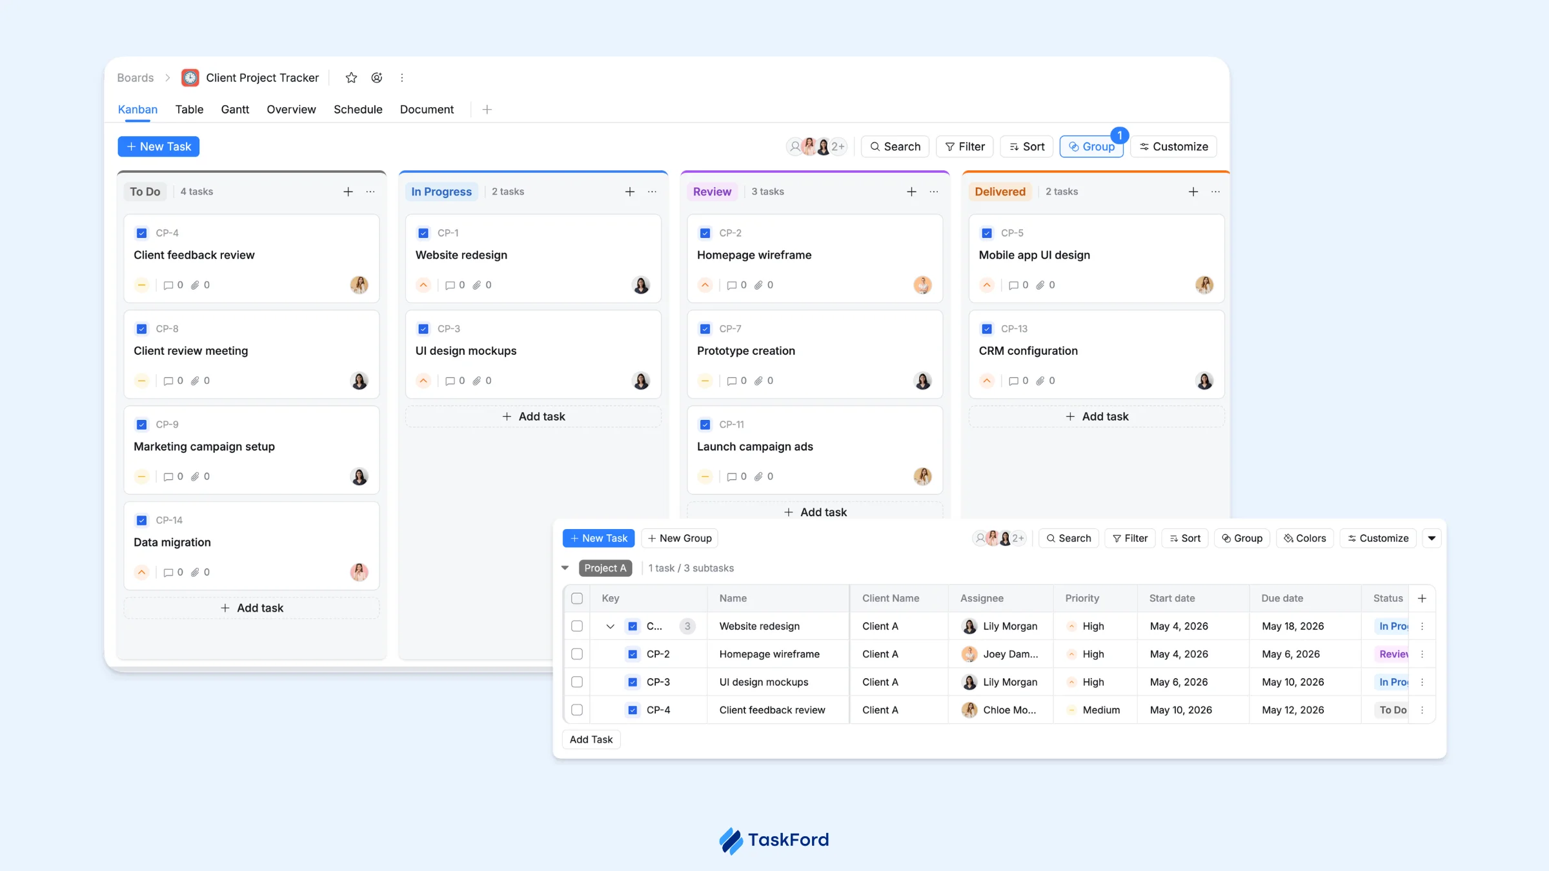This screenshot has width=1549, height=871.
Task: Open attachments on Homepage wireframe card
Action: pyautogui.click(x=764, y=285)
